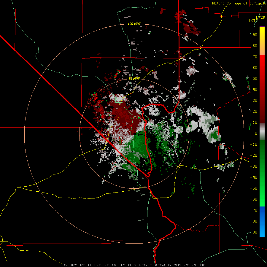This screenshot has width=267, height=267.
Task: Click the 20 value on the velocity scale
Action: (x=255, y=111)
